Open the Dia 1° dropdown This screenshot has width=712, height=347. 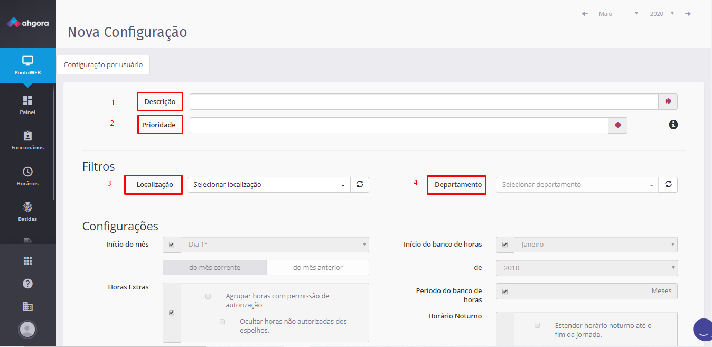275,245
